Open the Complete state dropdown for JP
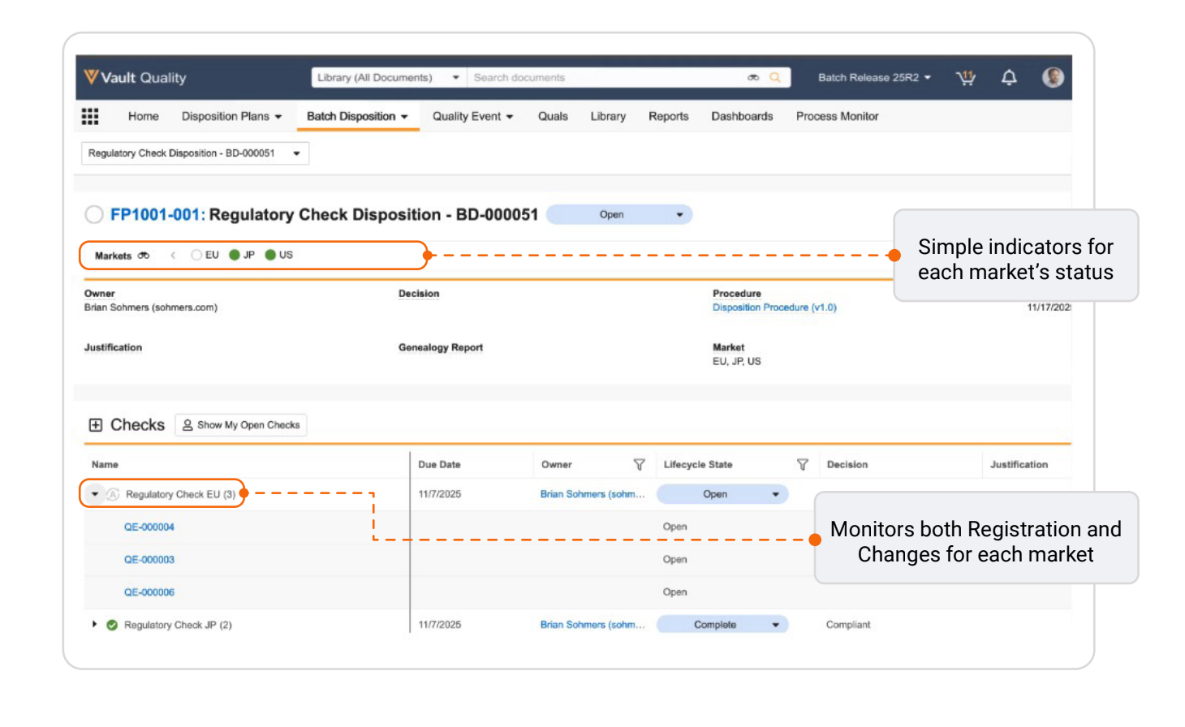 (722, 625)
